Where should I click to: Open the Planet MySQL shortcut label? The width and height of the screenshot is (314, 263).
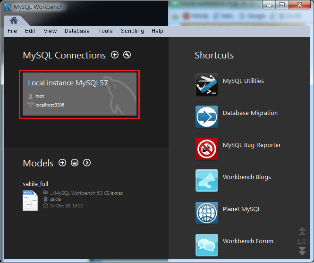point(242,209)
